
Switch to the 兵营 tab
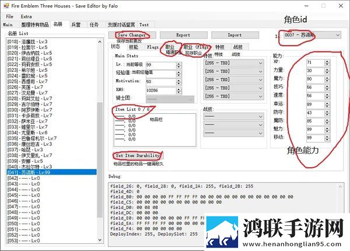coord(76,25)
